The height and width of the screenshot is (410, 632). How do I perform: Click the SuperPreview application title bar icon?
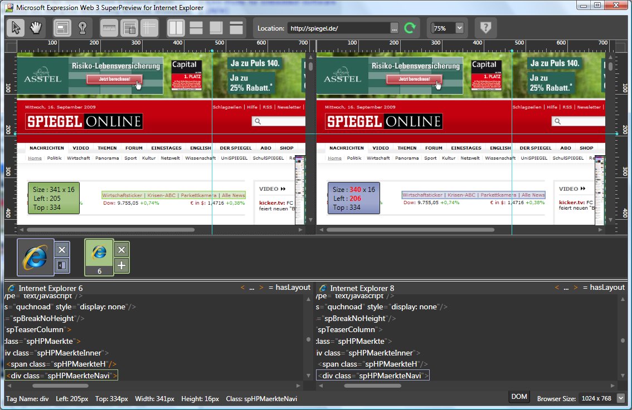point(9,7)
